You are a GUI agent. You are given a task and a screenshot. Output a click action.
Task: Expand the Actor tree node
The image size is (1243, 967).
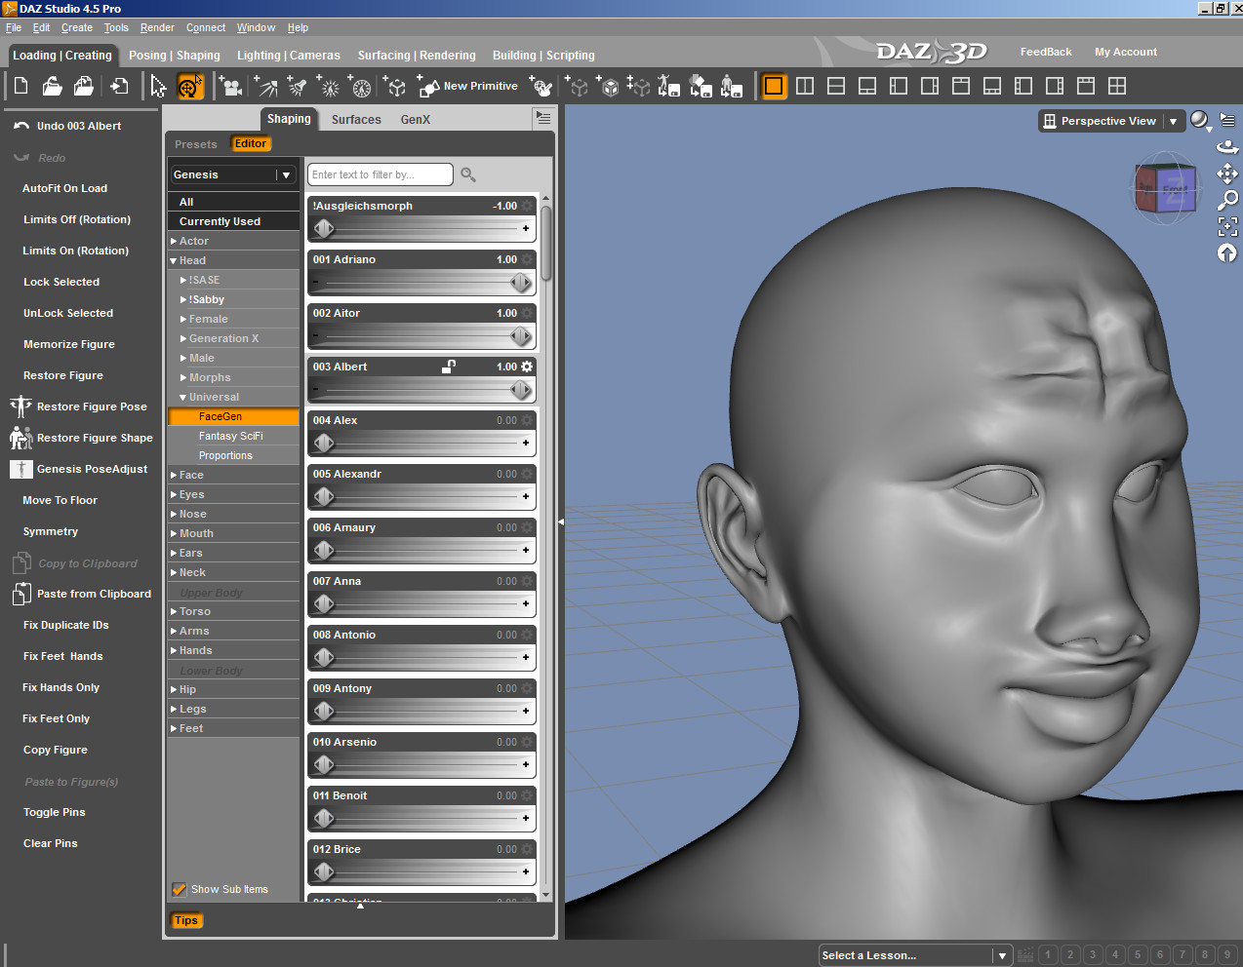click(x=174, y=241)
